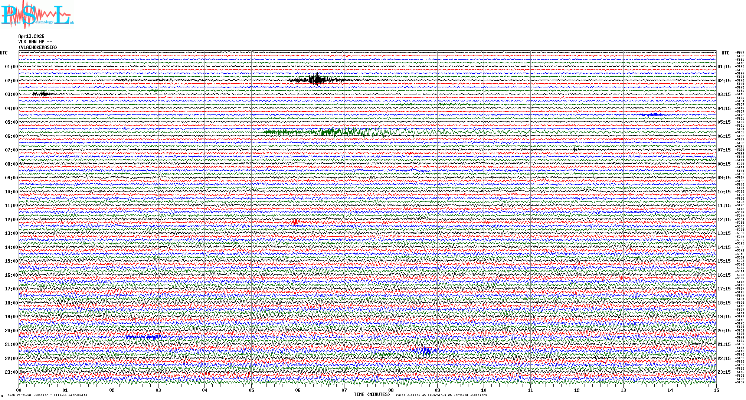Click the PSL Seismology Lab logo
The height and width of the screenshot is (400, 746).
click(x=37, y=15)
